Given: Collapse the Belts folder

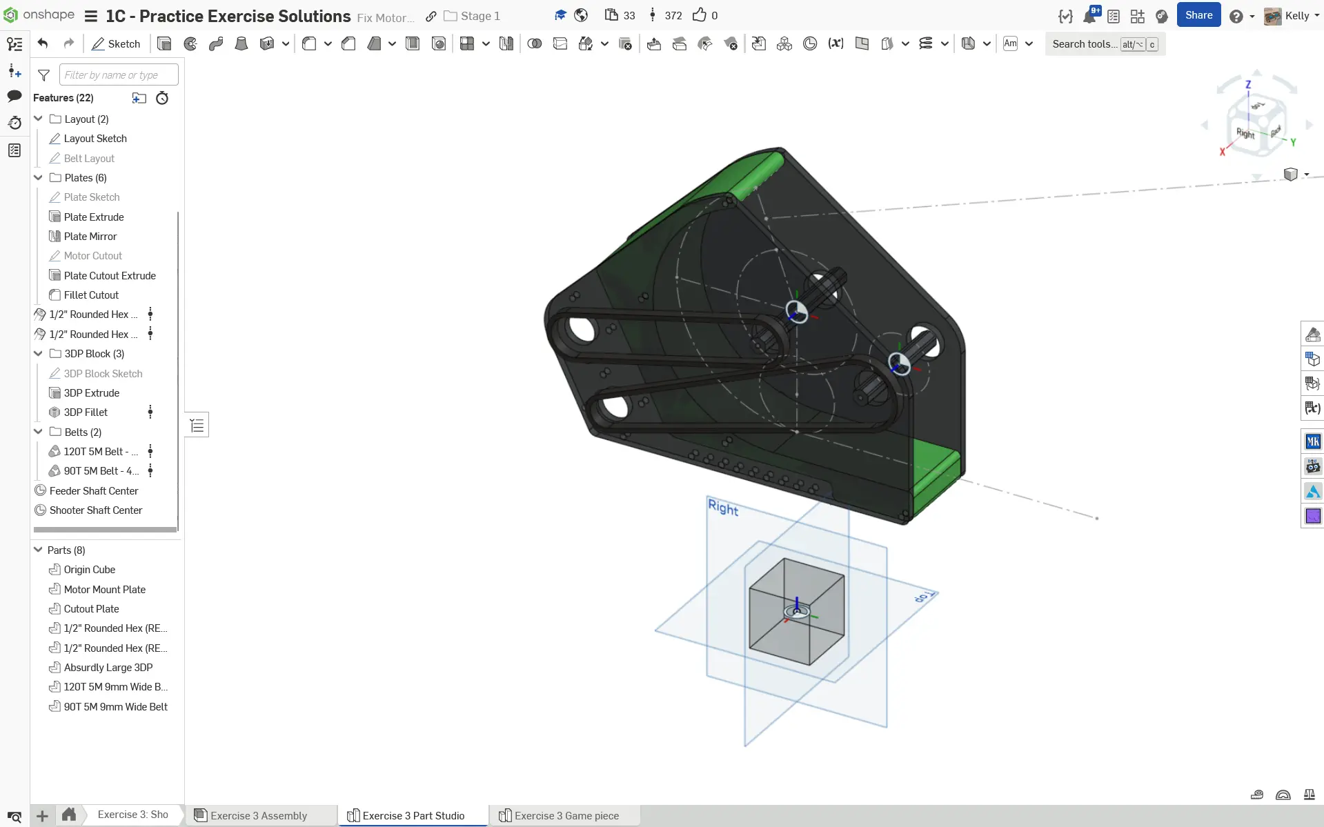Looking at the screenshot, I should [x=39, y=432].
